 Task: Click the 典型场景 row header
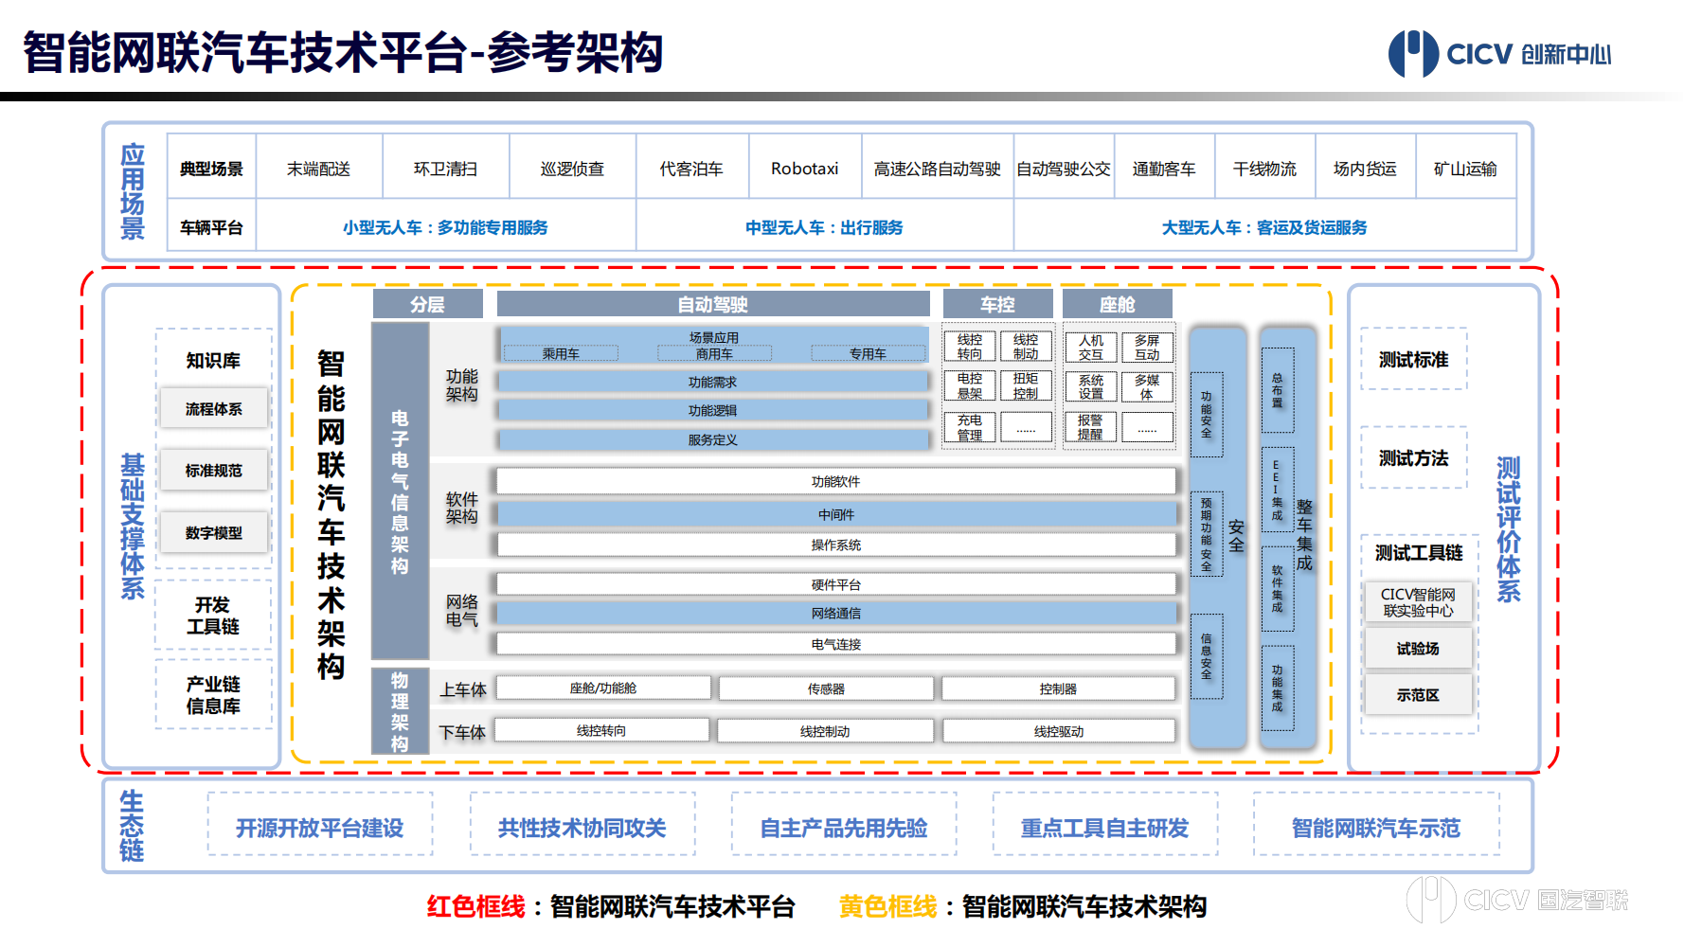pos(212,169)
